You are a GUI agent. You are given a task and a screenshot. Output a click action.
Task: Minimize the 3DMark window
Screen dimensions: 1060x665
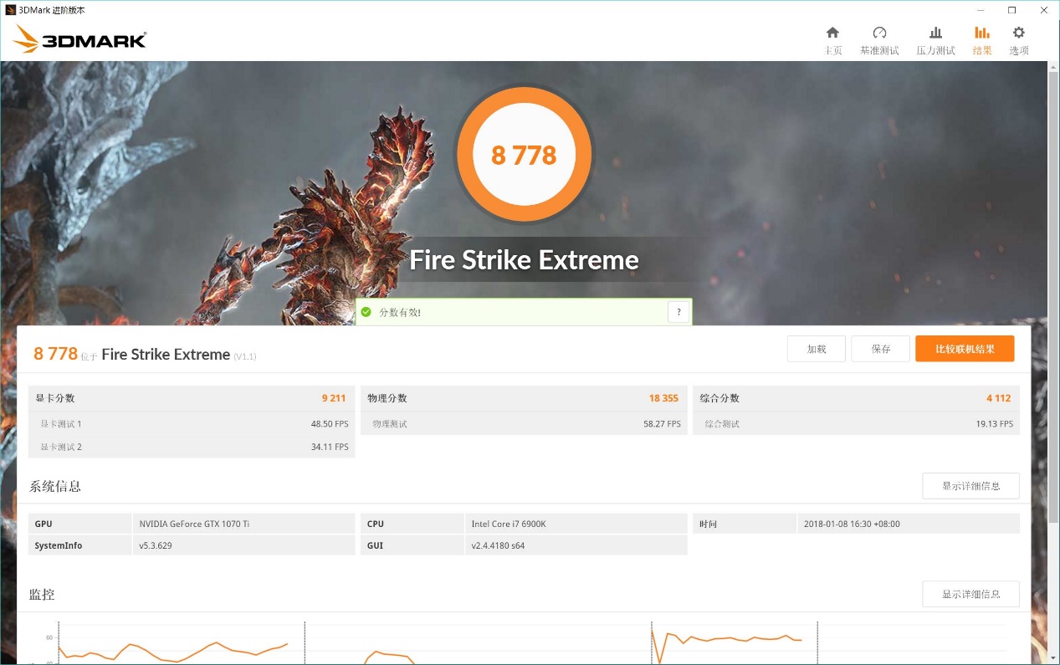(x=979, y=10)
